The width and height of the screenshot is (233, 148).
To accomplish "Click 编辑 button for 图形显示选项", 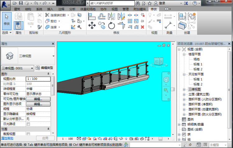I will [x=38, y=104].
